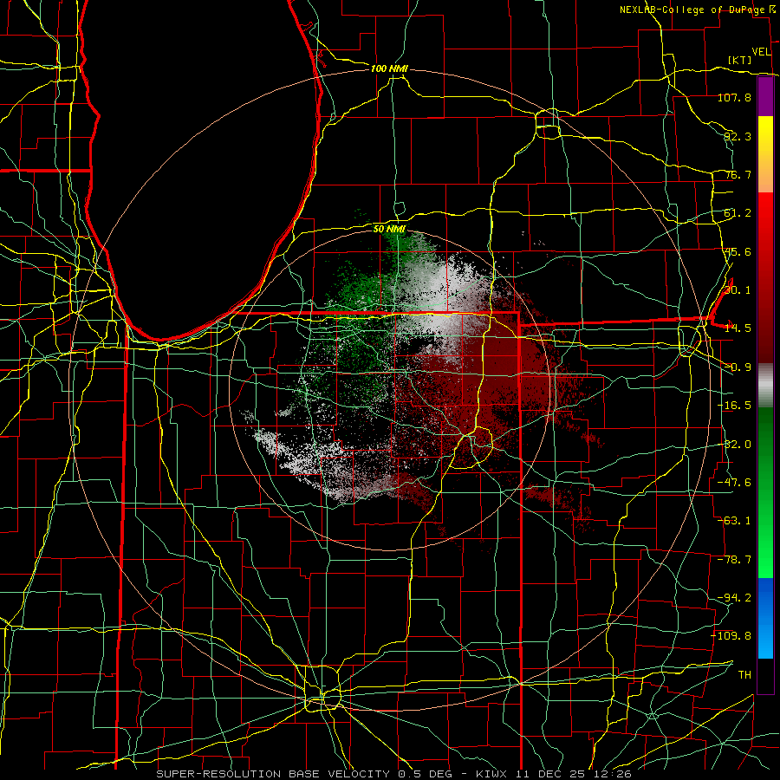The width and height of the screenshot is (780, 780).
Task: Select the -109.8 velocity scale value
Action: pyautogui.click(x=731, y=636)
